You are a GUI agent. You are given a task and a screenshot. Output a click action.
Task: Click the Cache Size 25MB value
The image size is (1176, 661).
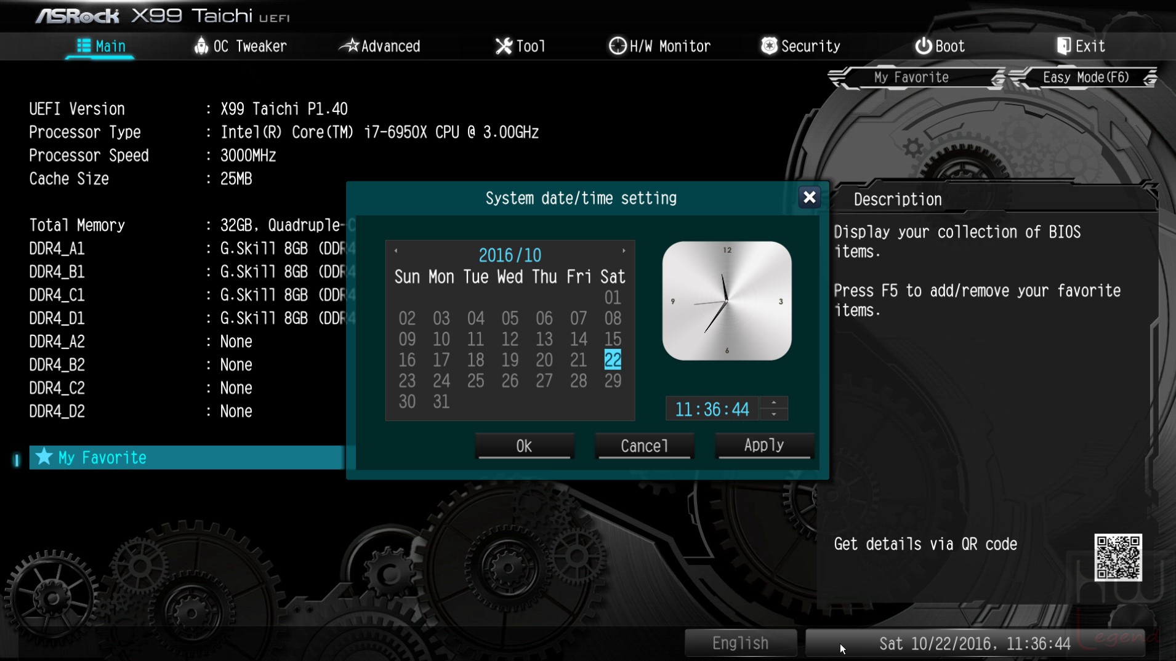coord(236,179)
